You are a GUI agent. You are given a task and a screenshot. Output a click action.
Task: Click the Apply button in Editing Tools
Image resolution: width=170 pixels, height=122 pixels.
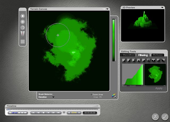[x=159, y=88]
